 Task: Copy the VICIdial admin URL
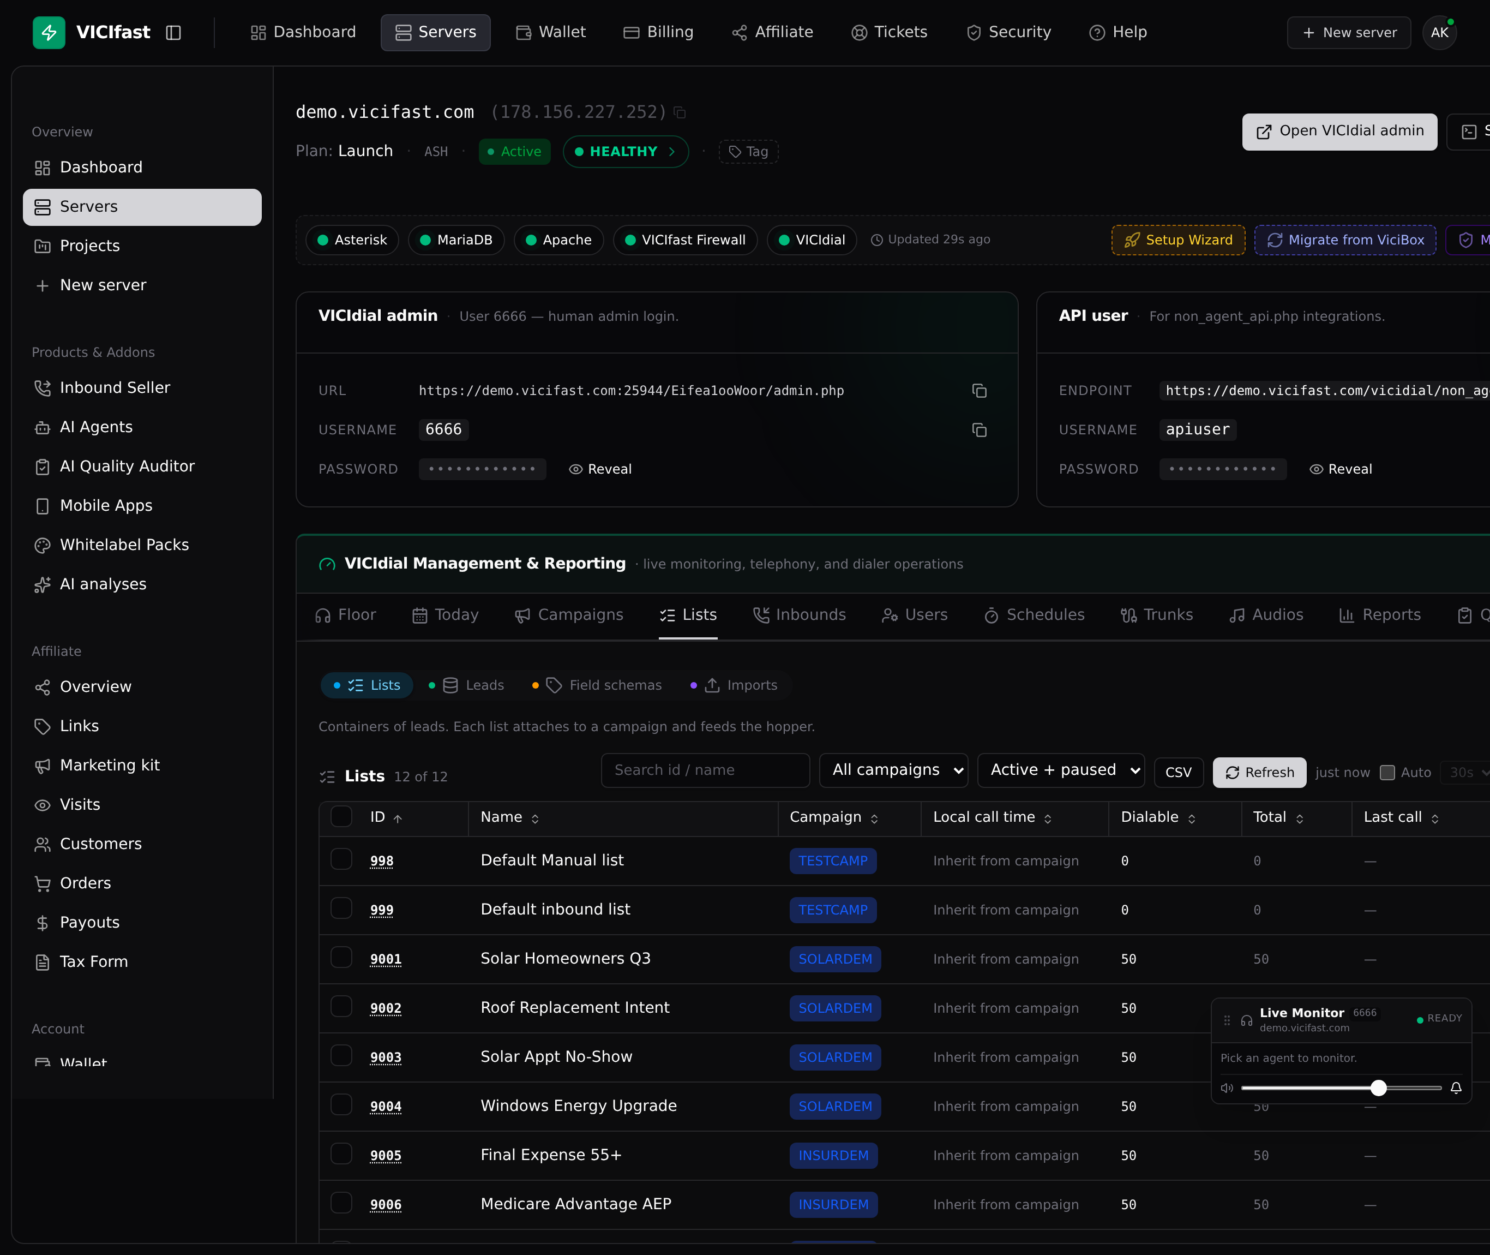click(x=980, y=391)
